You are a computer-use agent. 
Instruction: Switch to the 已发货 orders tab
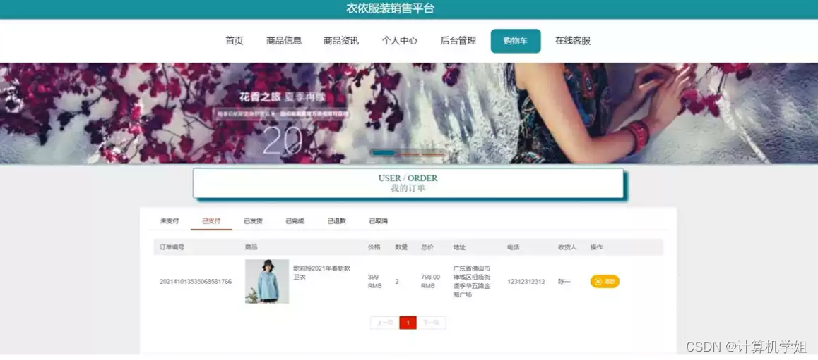[x=253, y=221]
